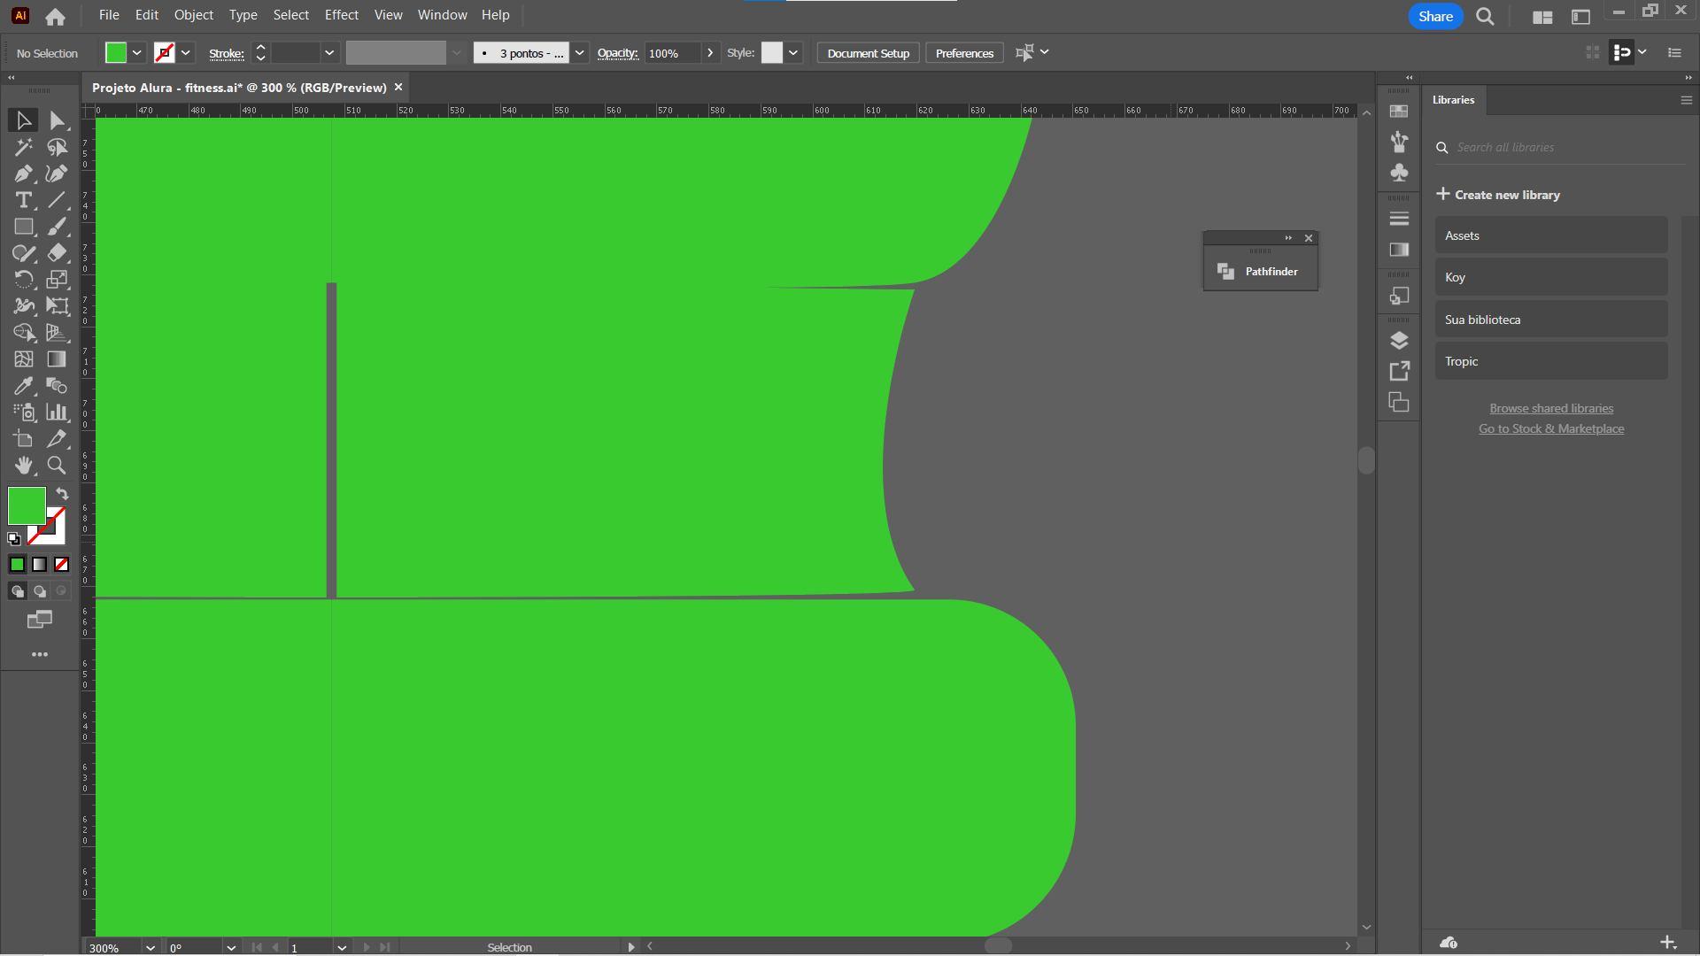This screenshot has width=1700, height=956.
Task: Select the Free Transform tool
Action: tap(58, 306)
